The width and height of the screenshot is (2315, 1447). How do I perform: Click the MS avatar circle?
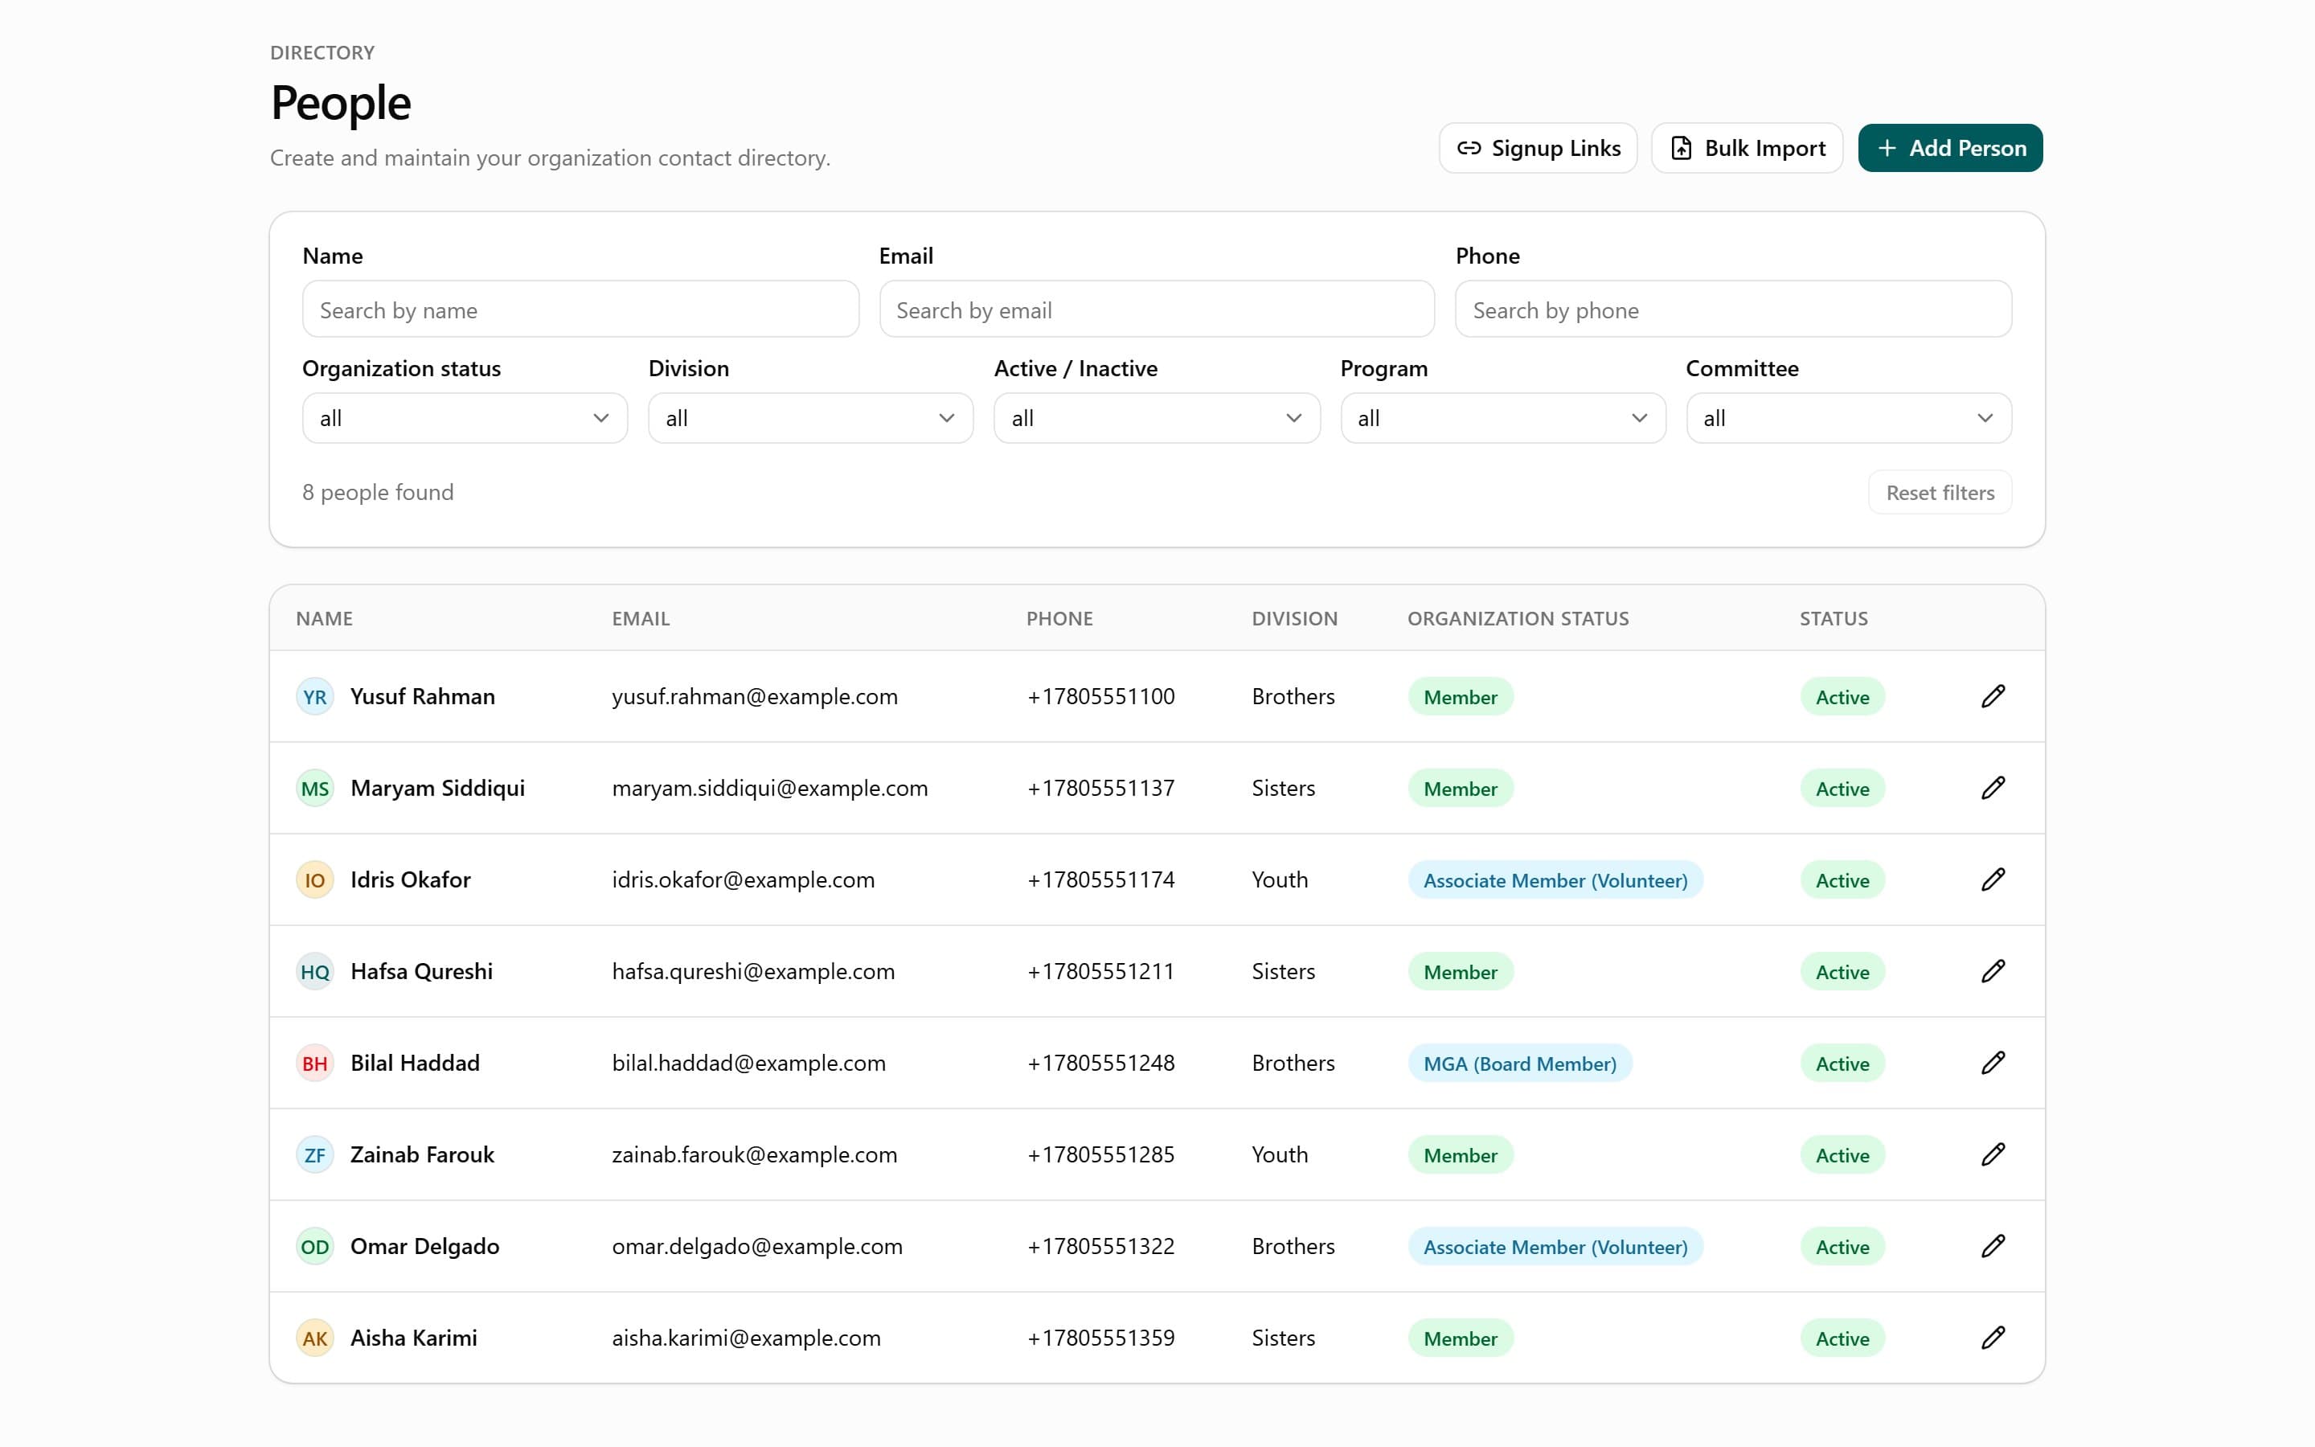pos(315,789)
